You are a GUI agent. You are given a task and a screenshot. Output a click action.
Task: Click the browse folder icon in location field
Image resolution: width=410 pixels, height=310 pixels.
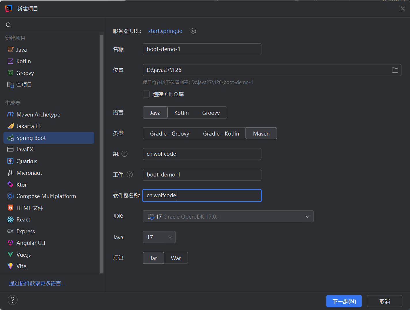tap(395, 70)
